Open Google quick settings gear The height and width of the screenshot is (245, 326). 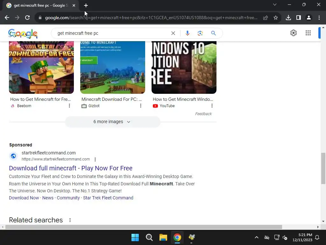(x=293, y=33)
